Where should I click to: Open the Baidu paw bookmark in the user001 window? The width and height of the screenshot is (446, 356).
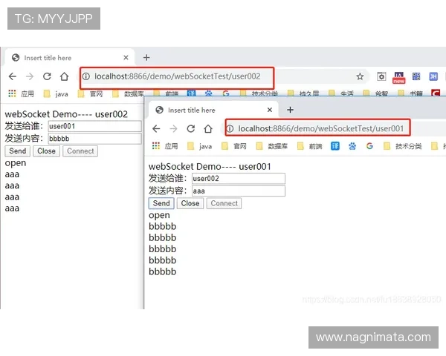pyautogui.click(x=352, y=146)
